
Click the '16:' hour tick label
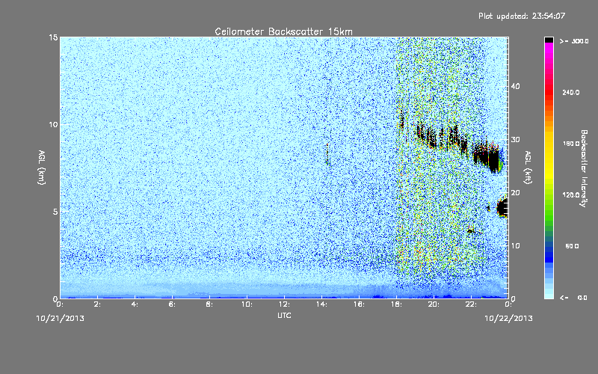tap(359, 304)
